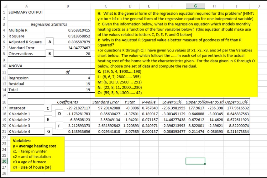This screenshot has width=267, height=178.
Task: Select X Variable 4 coefficient 0.148933656
Action: (x=79, y=132)
